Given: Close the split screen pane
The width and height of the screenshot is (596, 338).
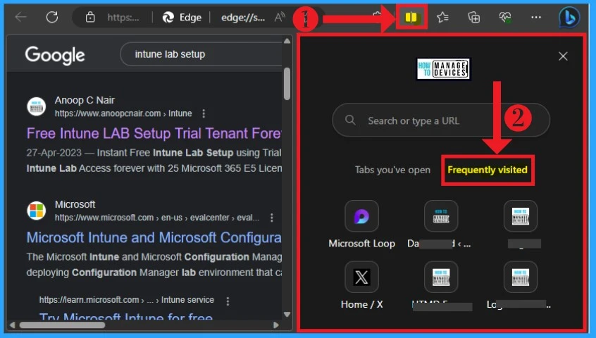Looking at the screenshot, I should point(563,56).
